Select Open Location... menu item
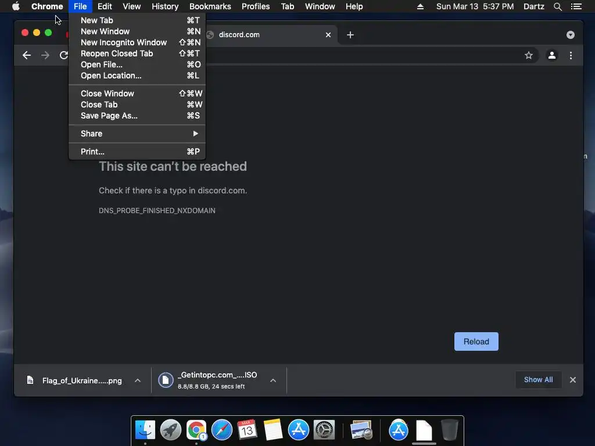Viewport: 595px width, 446px height. coord(137,75)
